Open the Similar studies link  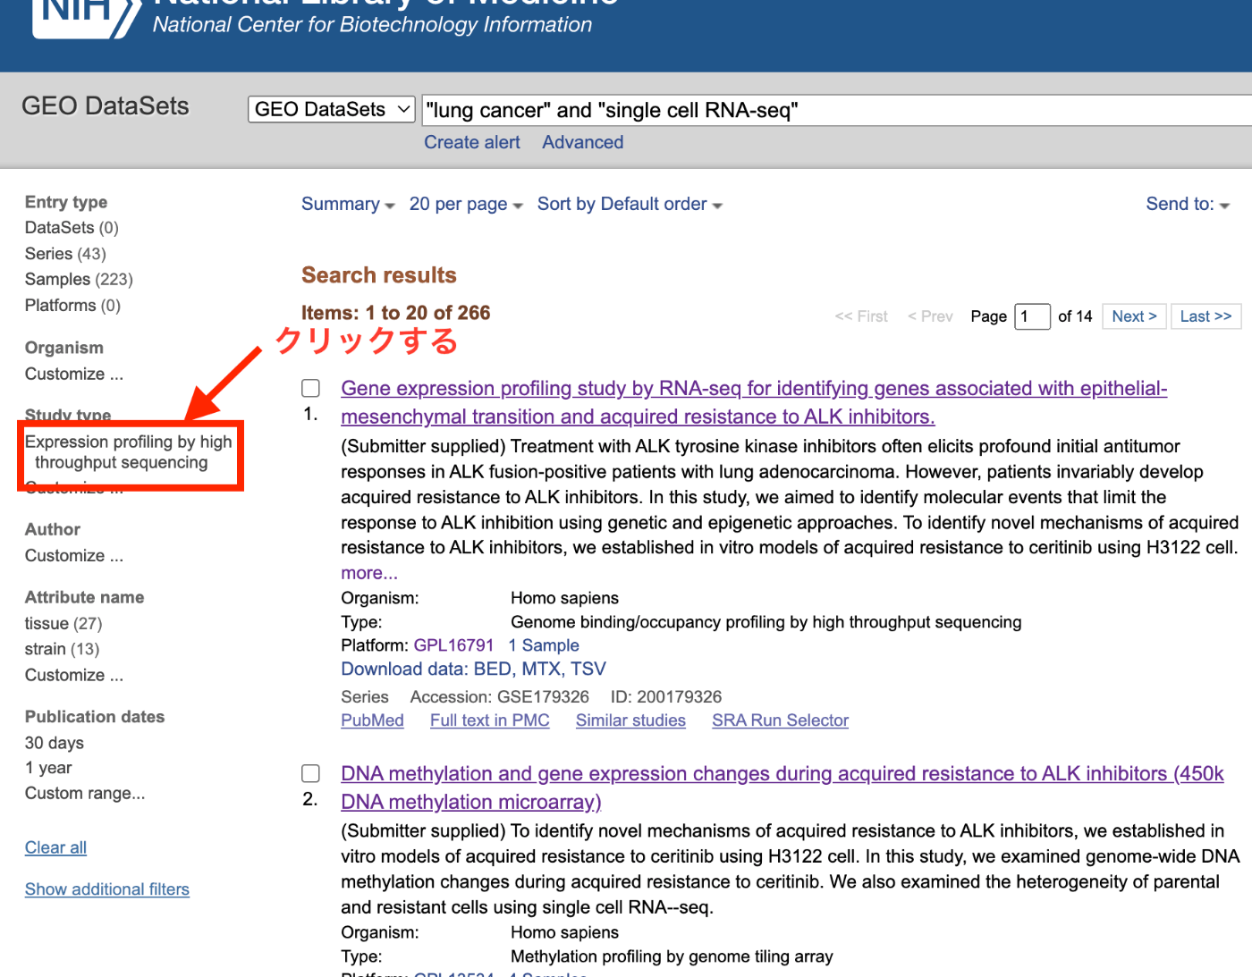tap(630, 720)
